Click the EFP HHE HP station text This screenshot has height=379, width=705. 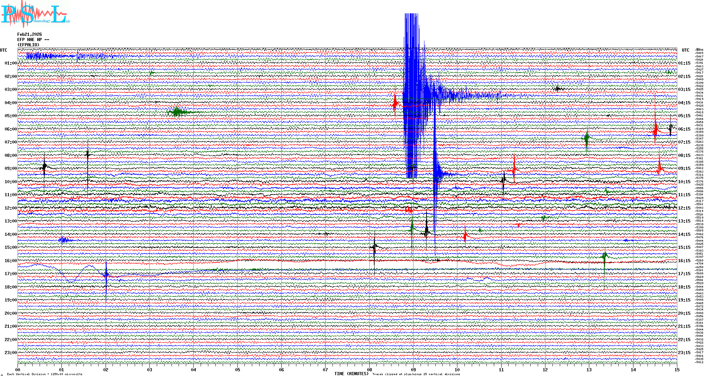tap(33, 40)
